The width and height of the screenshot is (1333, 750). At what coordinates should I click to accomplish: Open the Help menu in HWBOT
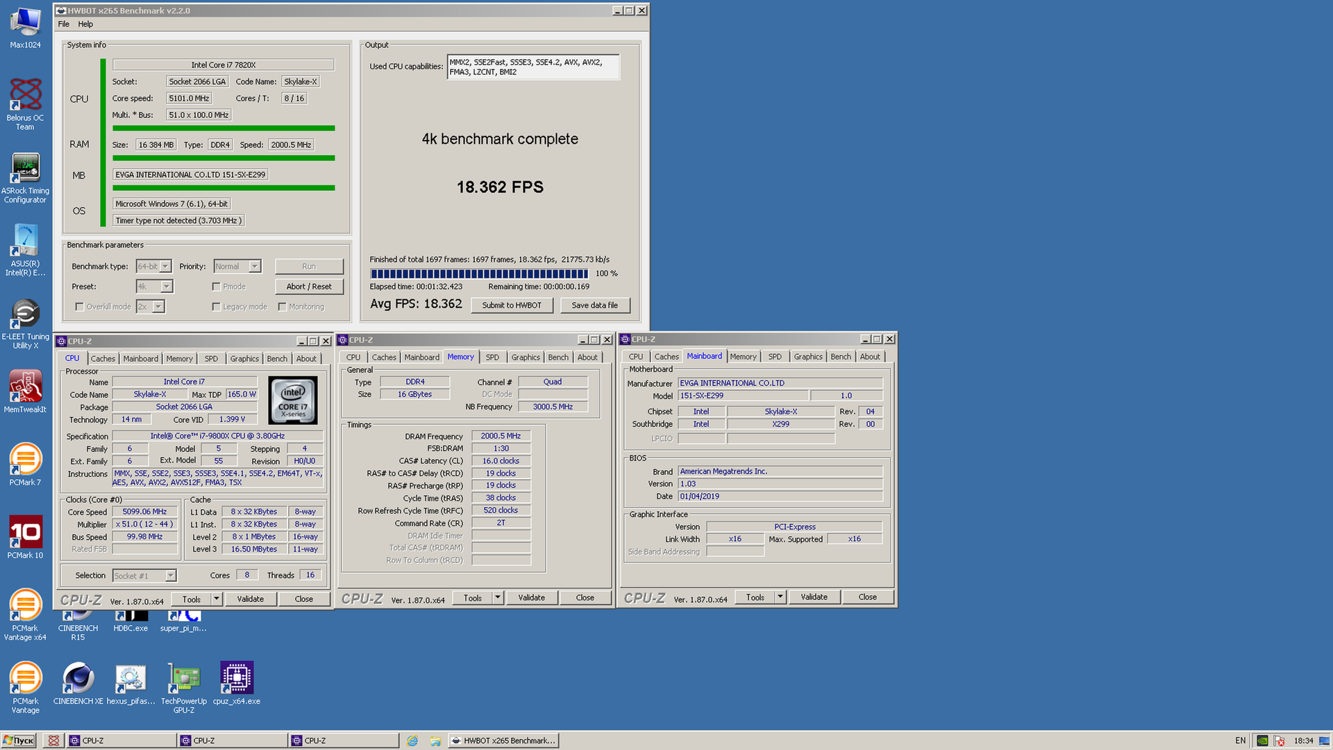(85, 24)
